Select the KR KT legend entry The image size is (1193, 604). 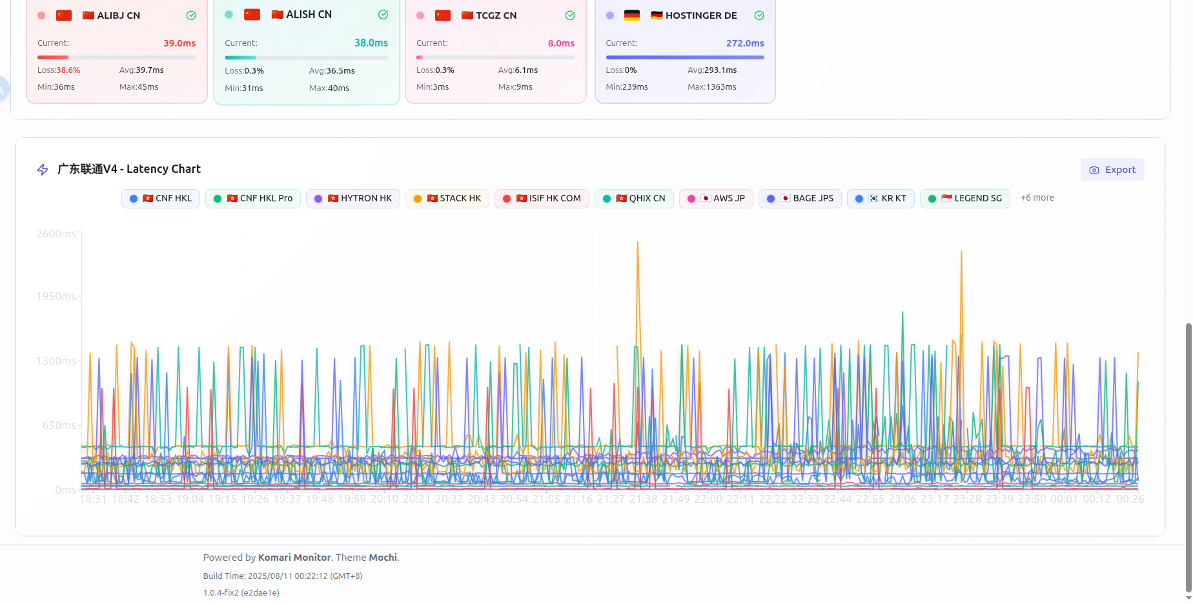click(881, 199)
